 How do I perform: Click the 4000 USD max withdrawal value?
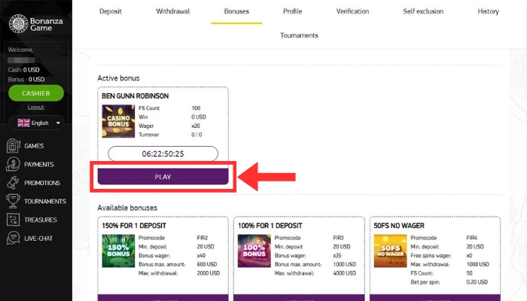click(345, 273)
